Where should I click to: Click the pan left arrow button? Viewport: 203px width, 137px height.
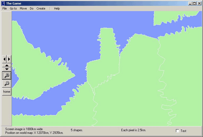click(4, 59)
